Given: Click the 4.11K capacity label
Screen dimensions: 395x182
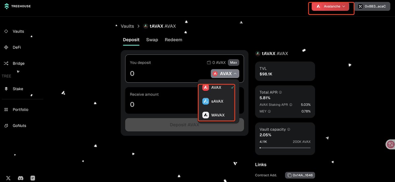Looking at the screenshot, I should [263, 142].
